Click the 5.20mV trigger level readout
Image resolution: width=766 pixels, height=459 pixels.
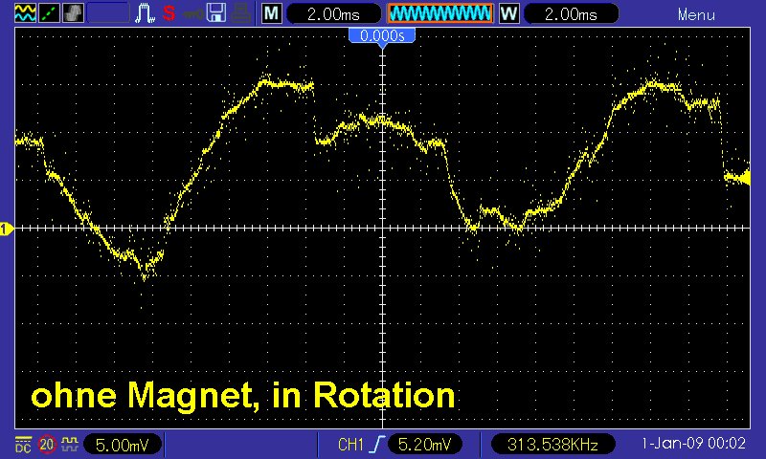click(x=425, y=445)
